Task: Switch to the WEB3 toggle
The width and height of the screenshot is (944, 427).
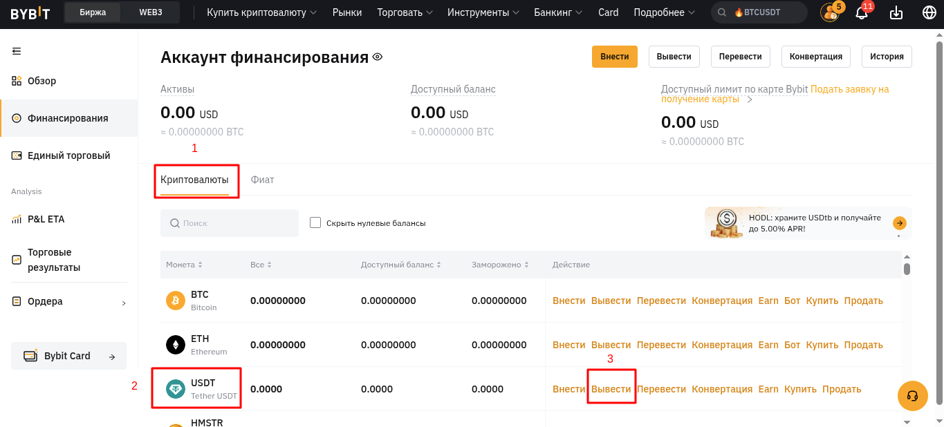Action: tap(151, 12)
